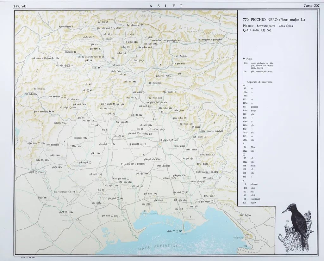
Task: Click the Carta 207 page label
Action: pos(311,6)
